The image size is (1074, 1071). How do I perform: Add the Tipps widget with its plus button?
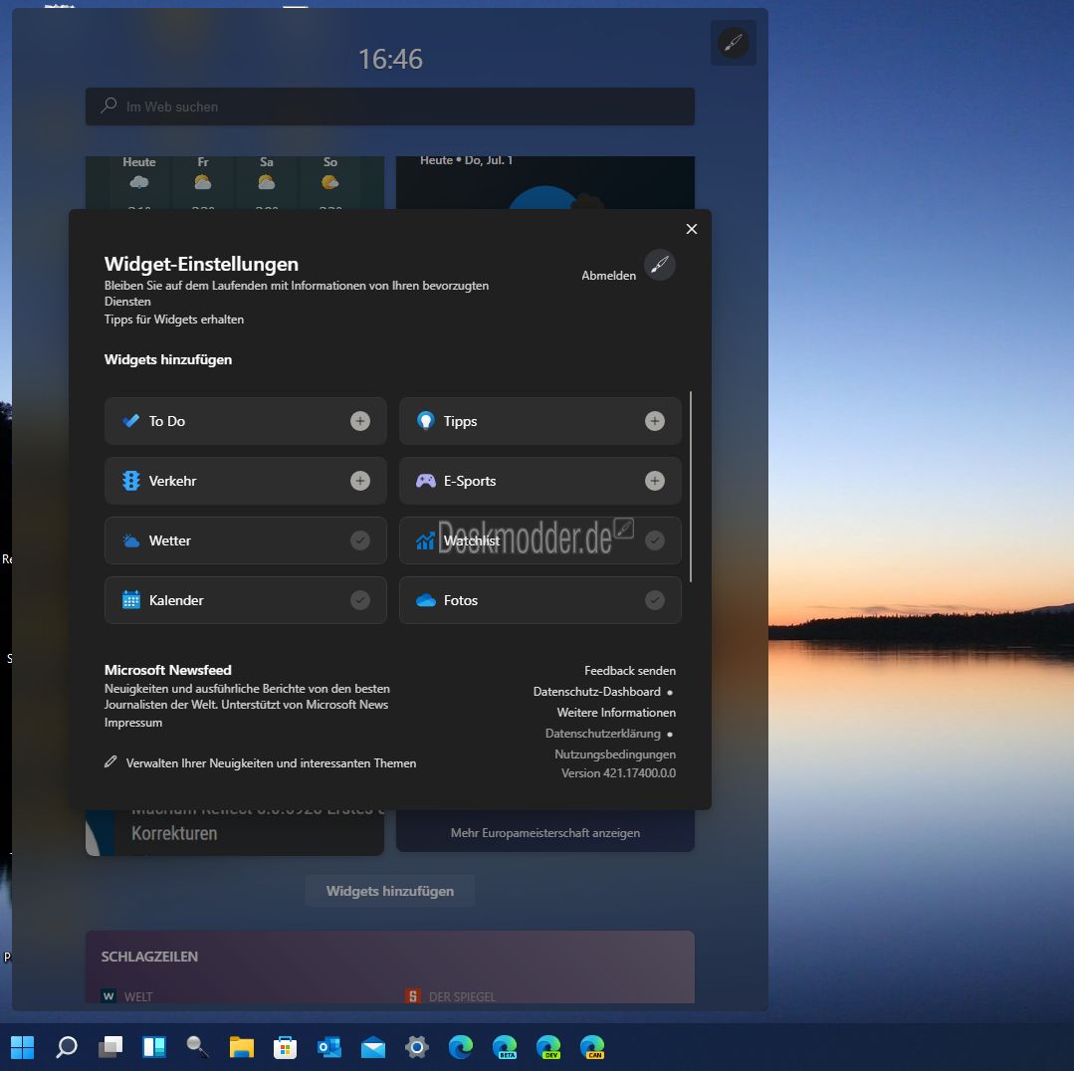coord(655,420)
